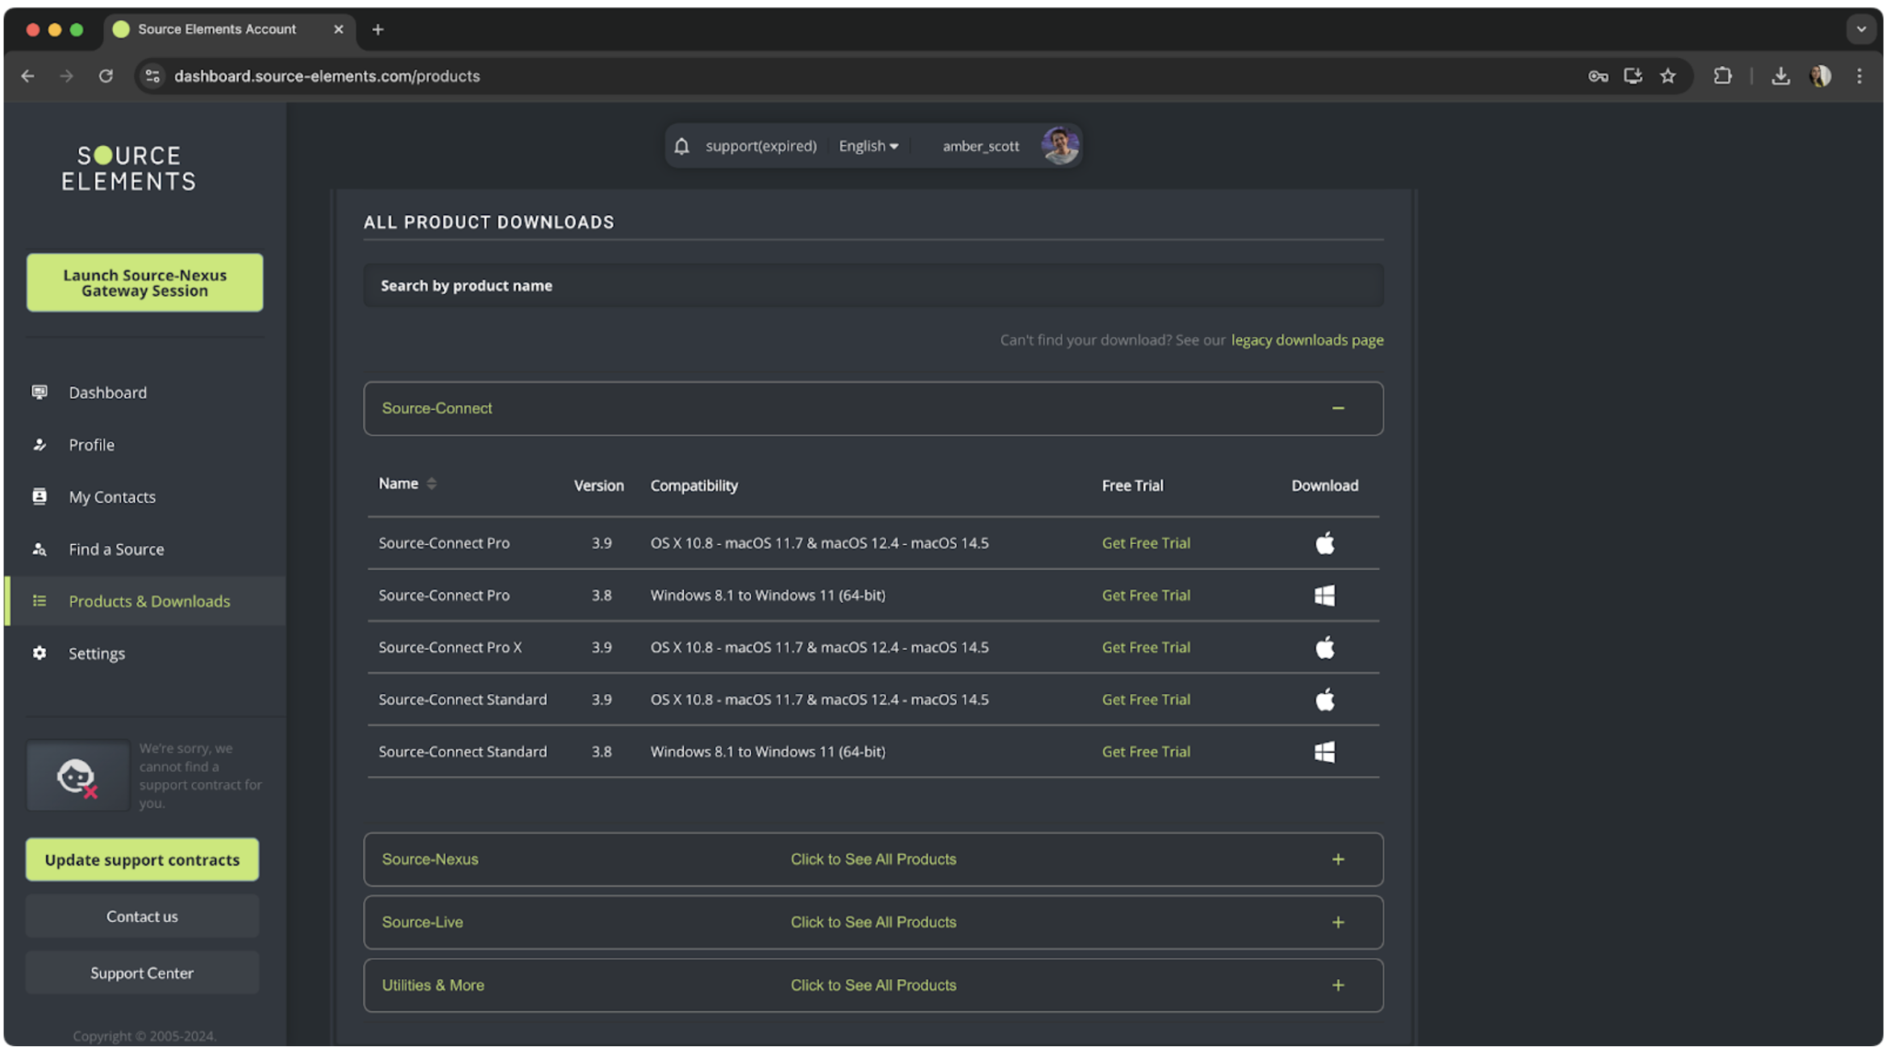1895x1059 pixels.
Task: Open Settings in the sidebar
Action: 96,654
